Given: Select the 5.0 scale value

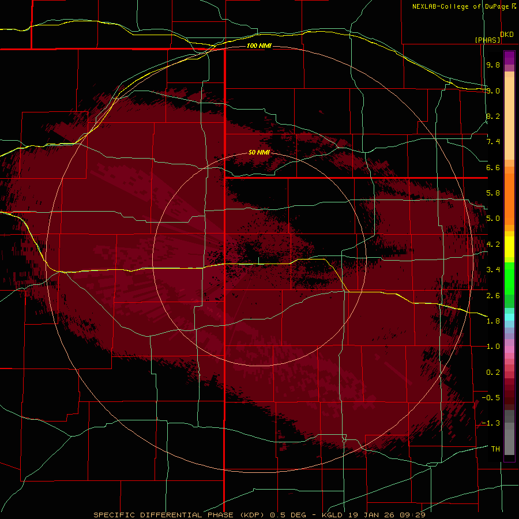Looking at the screenshot, I should tap(493, 219).
